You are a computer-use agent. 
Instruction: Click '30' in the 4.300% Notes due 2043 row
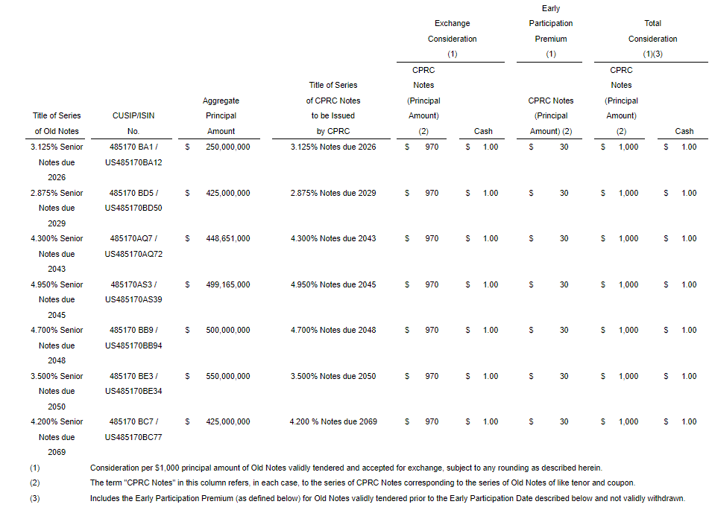[564, 238]
